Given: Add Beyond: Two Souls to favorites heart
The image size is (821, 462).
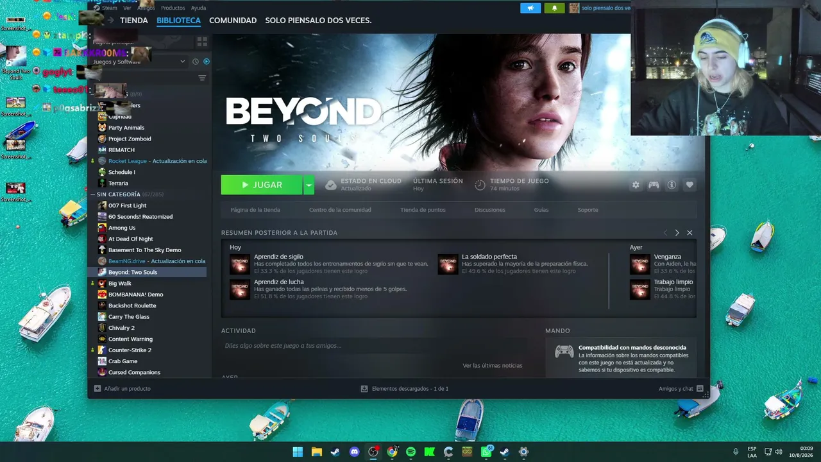Looking at the screenshot, I should tap(690, 185).
